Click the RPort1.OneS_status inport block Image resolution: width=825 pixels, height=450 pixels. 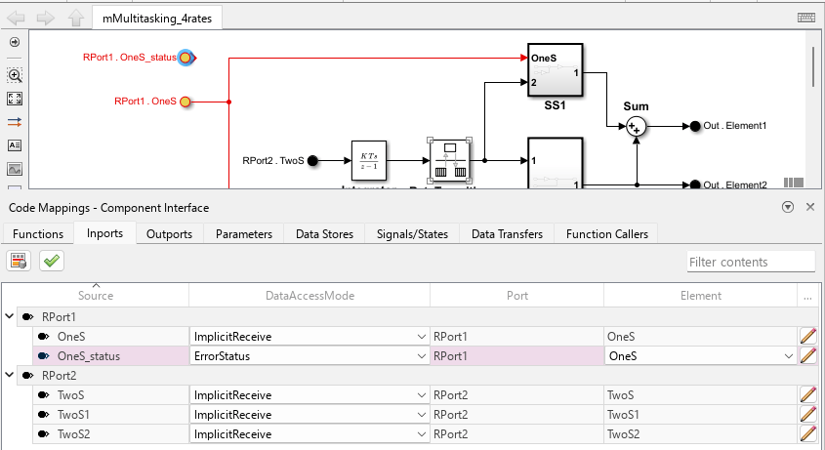click(x=186, y=58)
